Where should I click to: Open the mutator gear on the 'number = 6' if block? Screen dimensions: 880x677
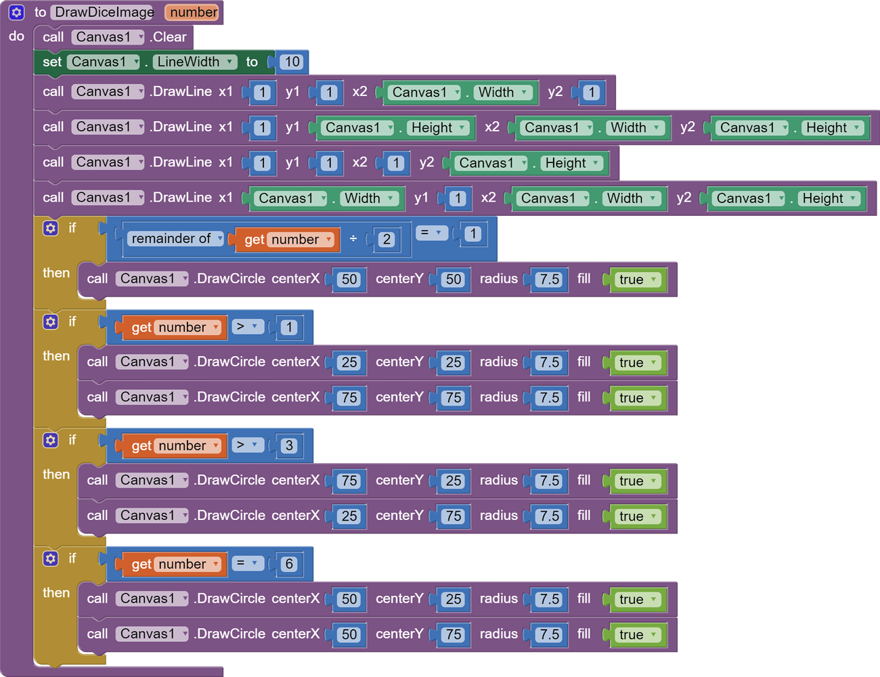tap(50, 559)
